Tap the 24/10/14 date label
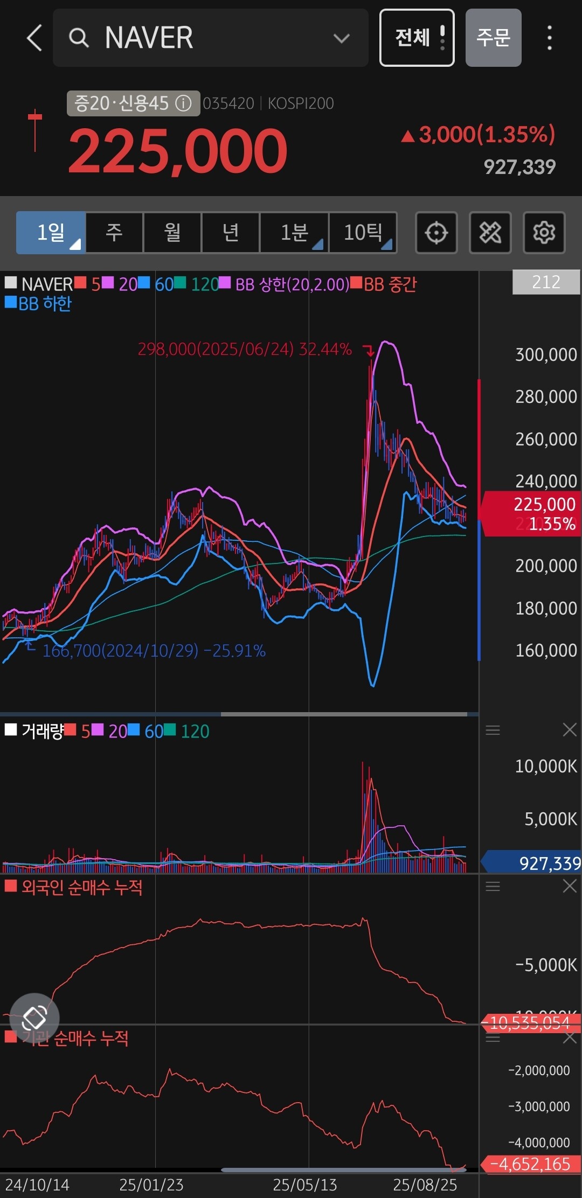Screen dimensions: 582x1198 point(37,1185)
